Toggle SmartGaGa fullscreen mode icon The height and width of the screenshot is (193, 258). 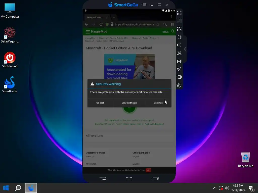[x=179, y=13]
